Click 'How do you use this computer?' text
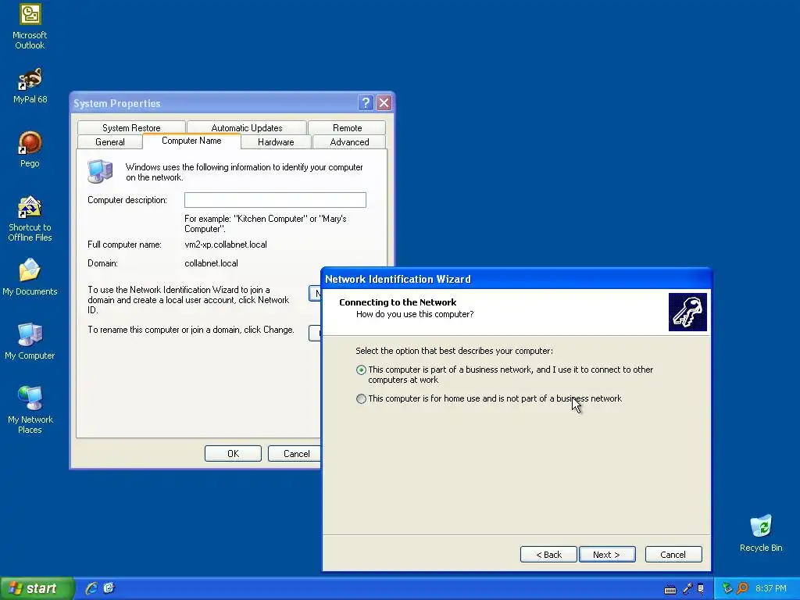 tap(414, 314)
